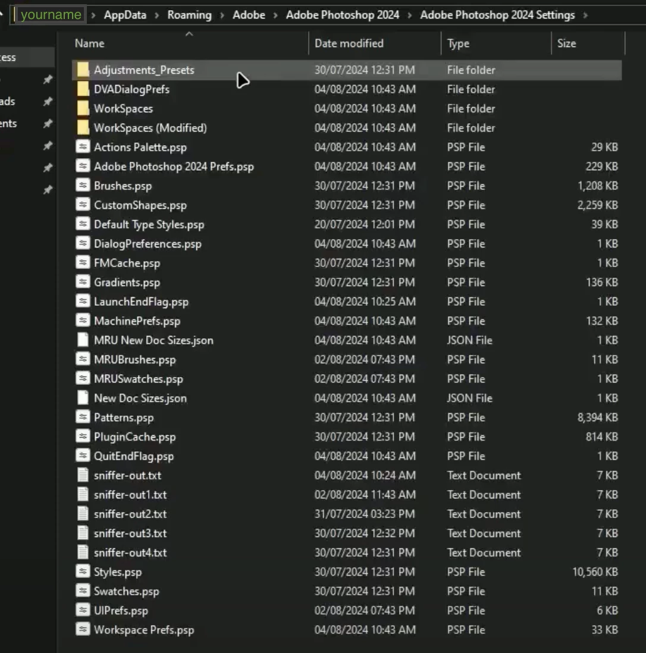Click Default Type Styles.psp file icon
Image resolution: width=646 pixels, height=653 pixels.
pyautogui.click(x=83, y=224)
